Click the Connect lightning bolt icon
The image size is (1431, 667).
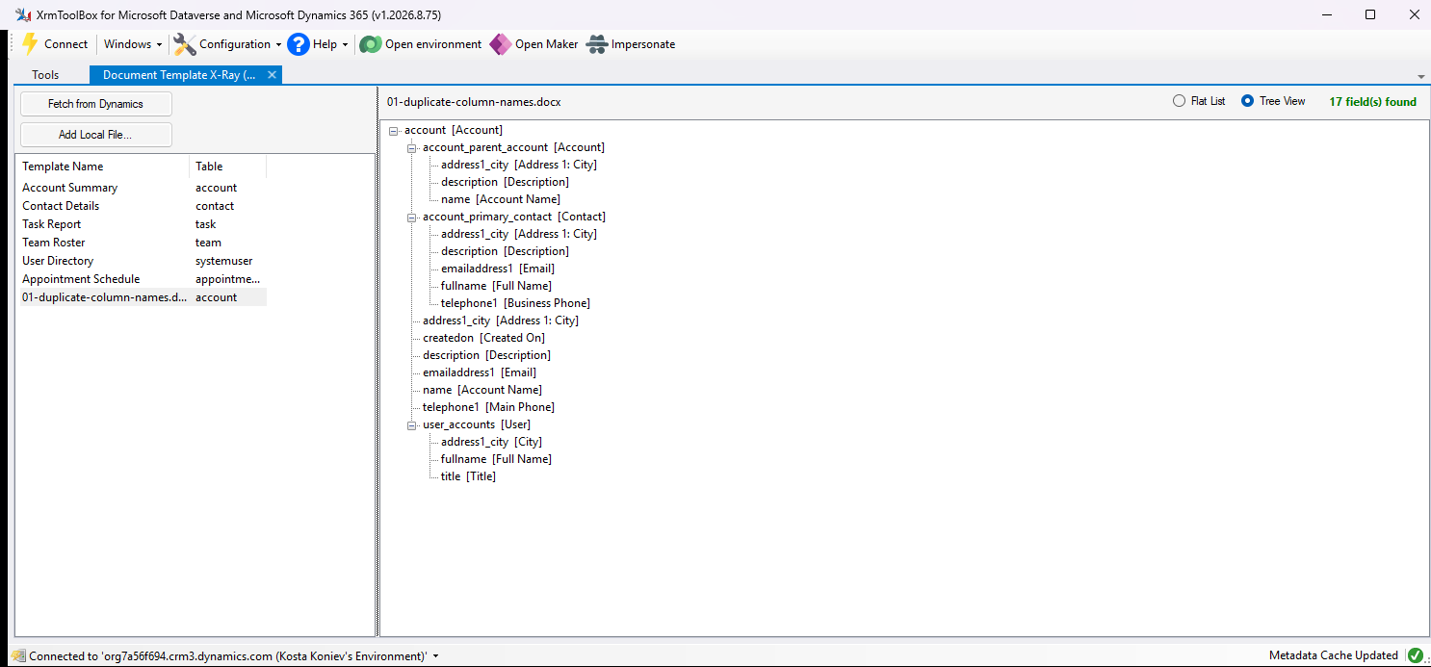click(x=30, y=44)
